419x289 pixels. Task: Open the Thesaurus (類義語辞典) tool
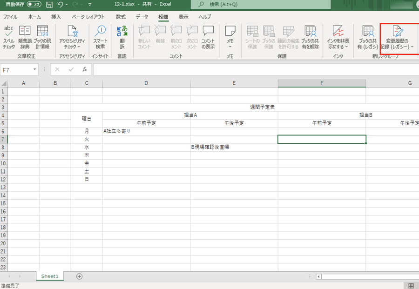[24, 37]
